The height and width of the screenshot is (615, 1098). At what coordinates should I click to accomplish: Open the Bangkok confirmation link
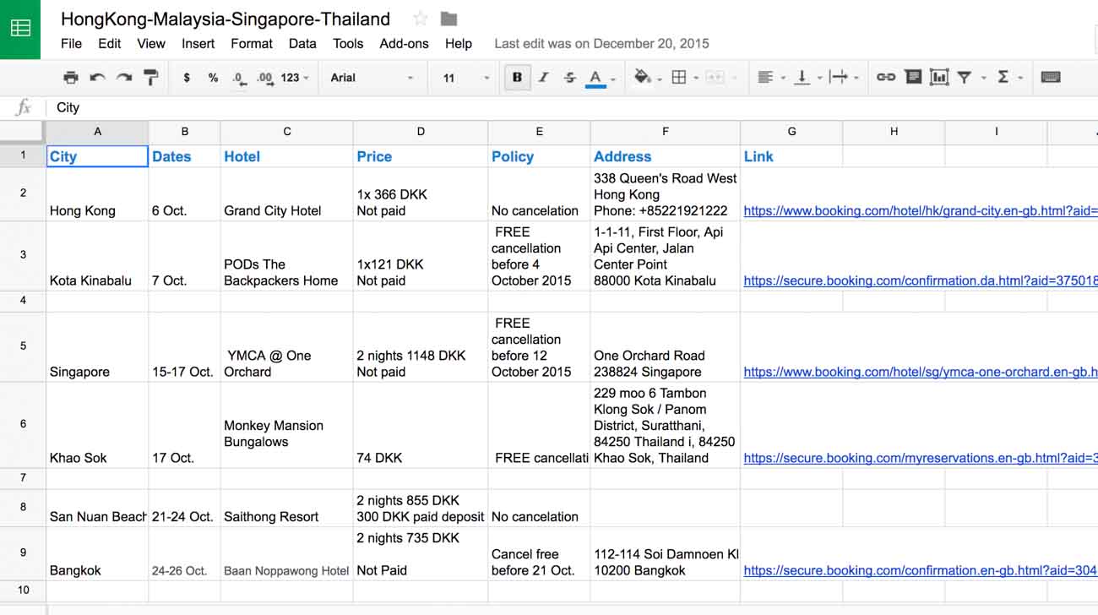coord(920,571)
